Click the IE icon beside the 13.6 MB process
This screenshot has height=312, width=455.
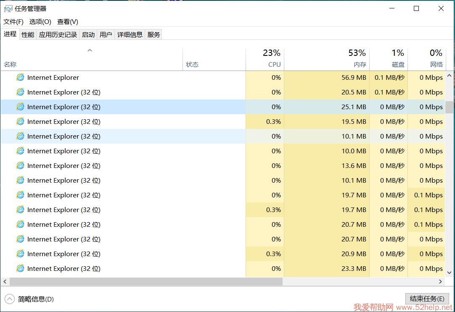tap(20, 165)
